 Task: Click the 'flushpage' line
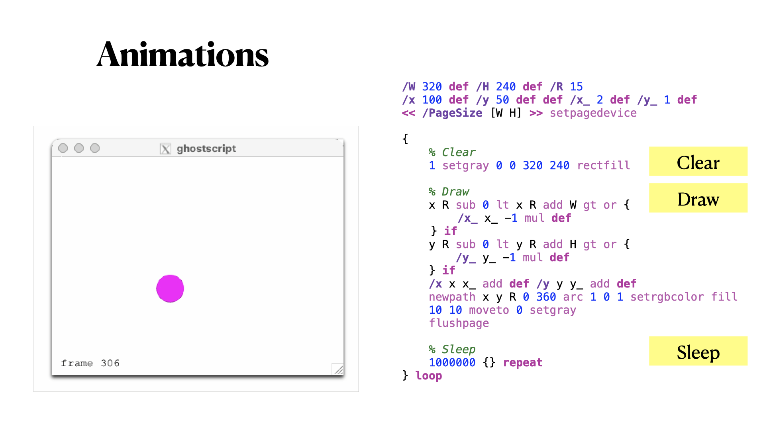click(x=459, y=323)
